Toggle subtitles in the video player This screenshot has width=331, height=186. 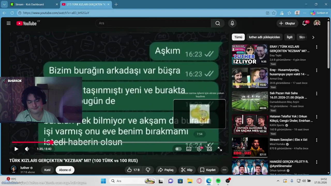click(x=189, y=149)
